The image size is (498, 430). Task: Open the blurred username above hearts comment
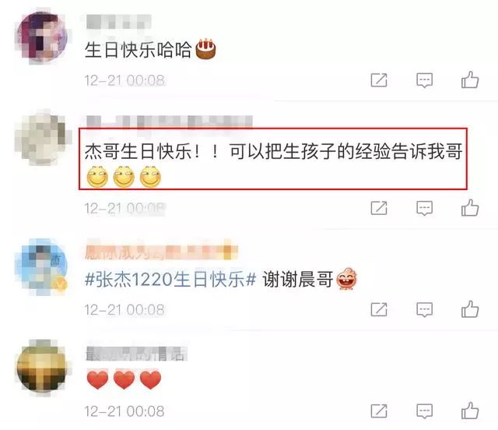(x=136, y=354)
